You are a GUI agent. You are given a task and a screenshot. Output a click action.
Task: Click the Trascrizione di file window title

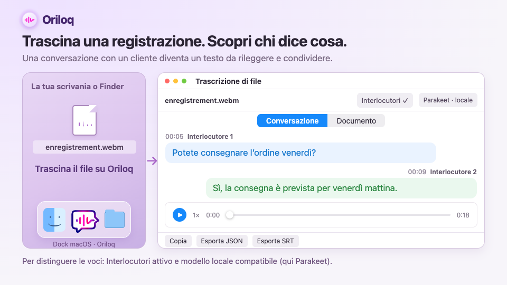click(228, 81)
